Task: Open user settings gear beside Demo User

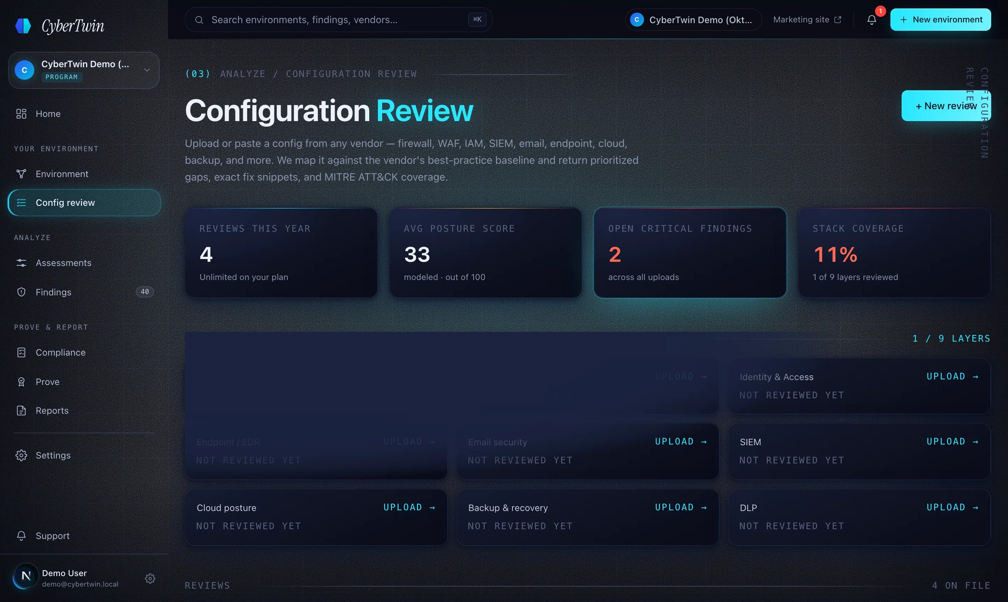Action: pos(150,578)
